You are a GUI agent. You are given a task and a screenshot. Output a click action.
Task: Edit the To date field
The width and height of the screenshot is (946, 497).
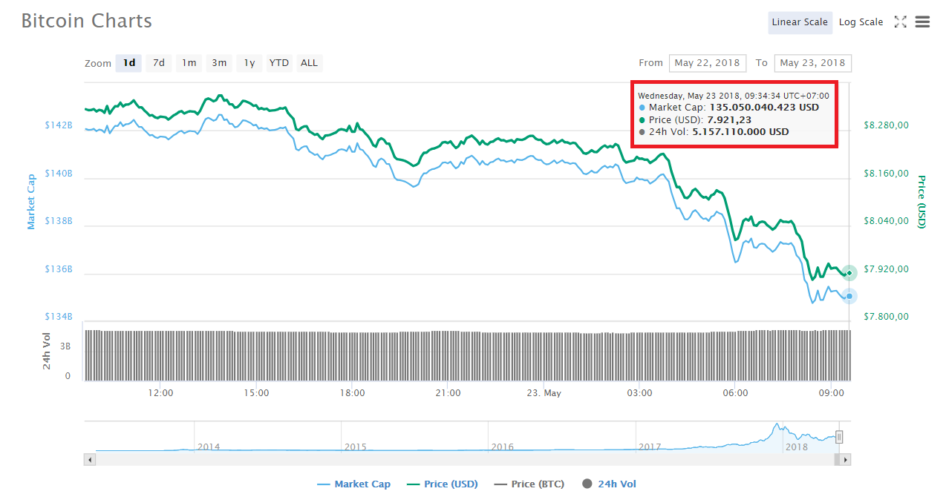coord(812,63)
